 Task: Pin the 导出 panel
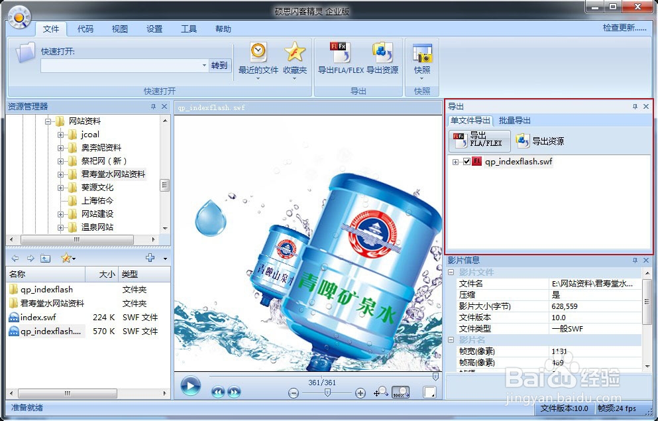tap(635, 107)
